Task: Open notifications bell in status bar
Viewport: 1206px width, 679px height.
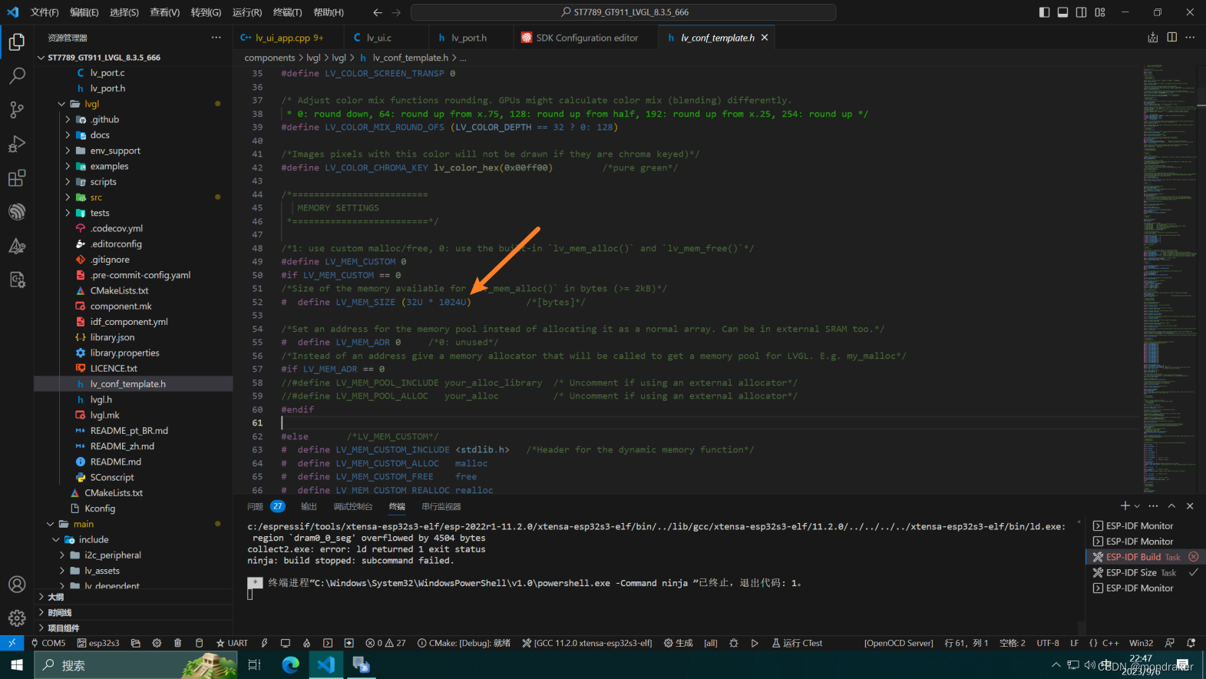Action: click(x=1191, y=643)
